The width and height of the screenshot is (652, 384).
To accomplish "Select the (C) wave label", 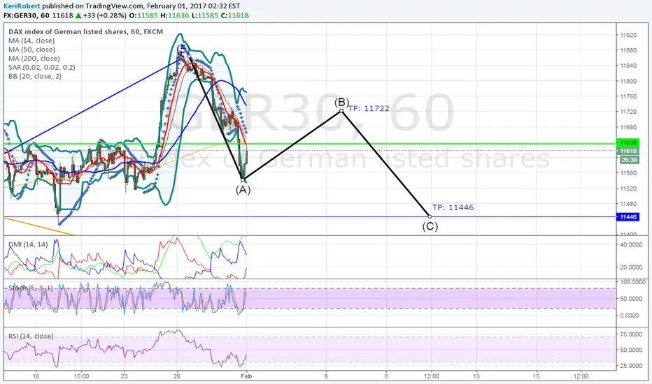I will tap(430, 226).
